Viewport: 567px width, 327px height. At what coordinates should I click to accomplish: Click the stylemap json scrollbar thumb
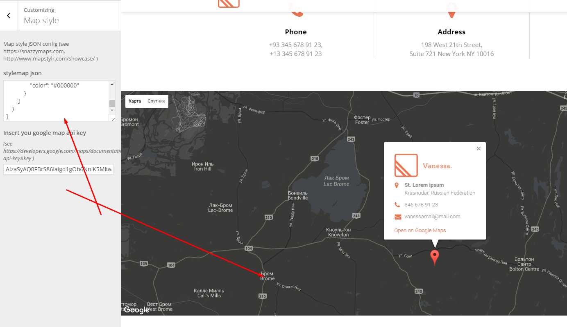click(x=112, y=103)
